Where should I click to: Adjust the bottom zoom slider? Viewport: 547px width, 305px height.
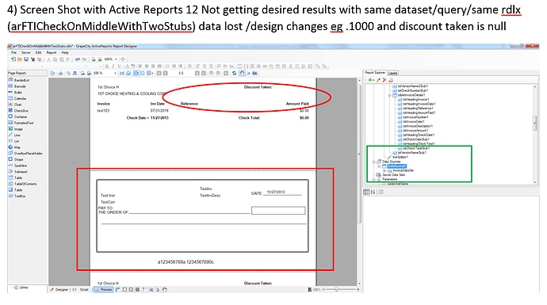point(336,289)
